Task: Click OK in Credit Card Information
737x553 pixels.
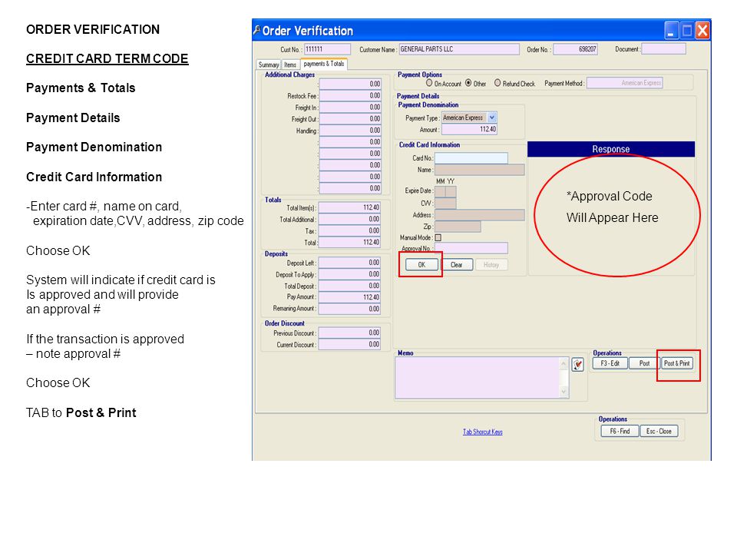Action: (x=421, y=265)
